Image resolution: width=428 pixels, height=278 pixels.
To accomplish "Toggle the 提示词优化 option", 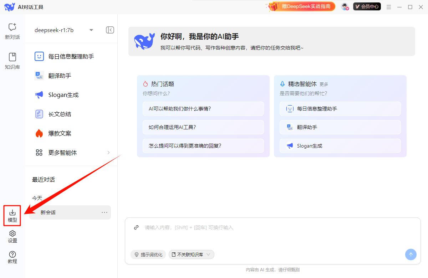I will pyautogui.click(x=148, y=254).
